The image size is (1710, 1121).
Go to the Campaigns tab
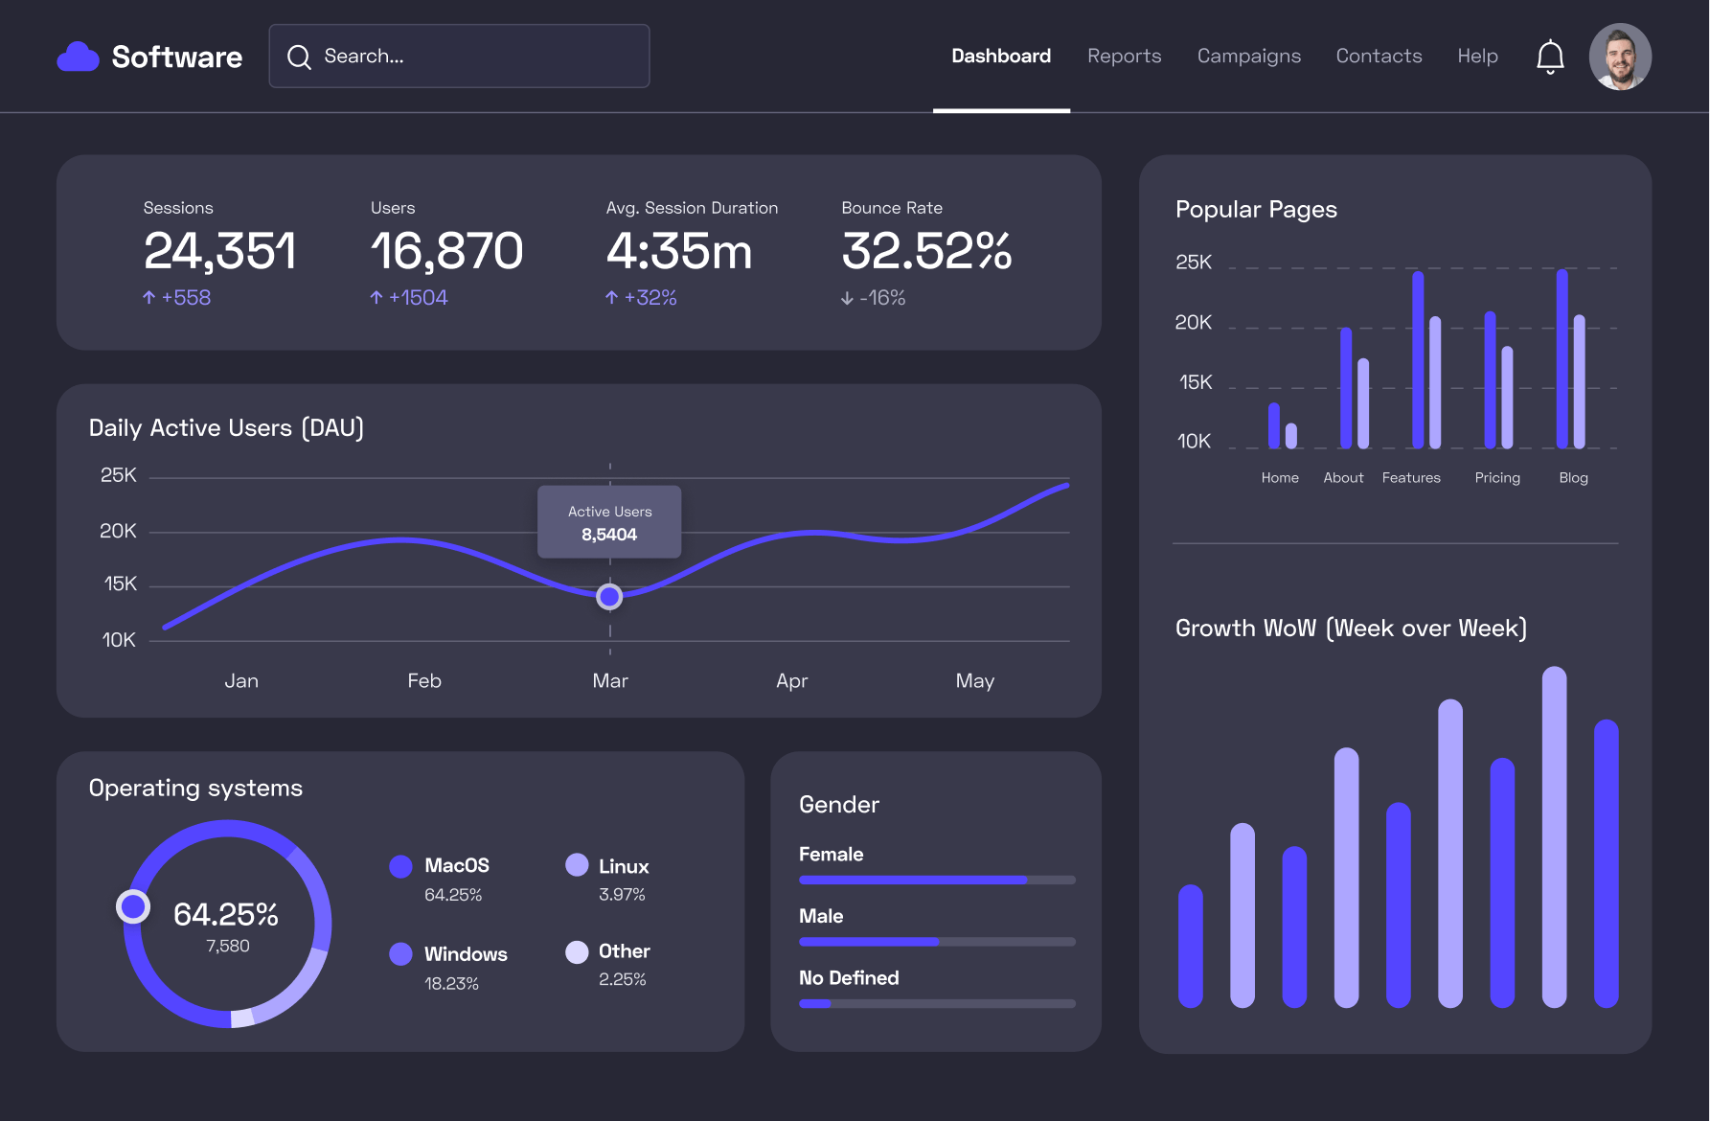[x=1248, y=57]
